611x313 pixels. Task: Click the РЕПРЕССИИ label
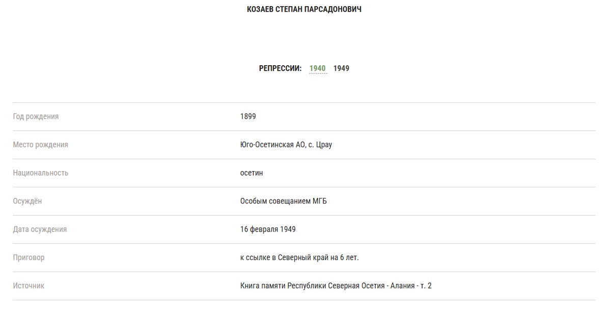pos(280,69)
